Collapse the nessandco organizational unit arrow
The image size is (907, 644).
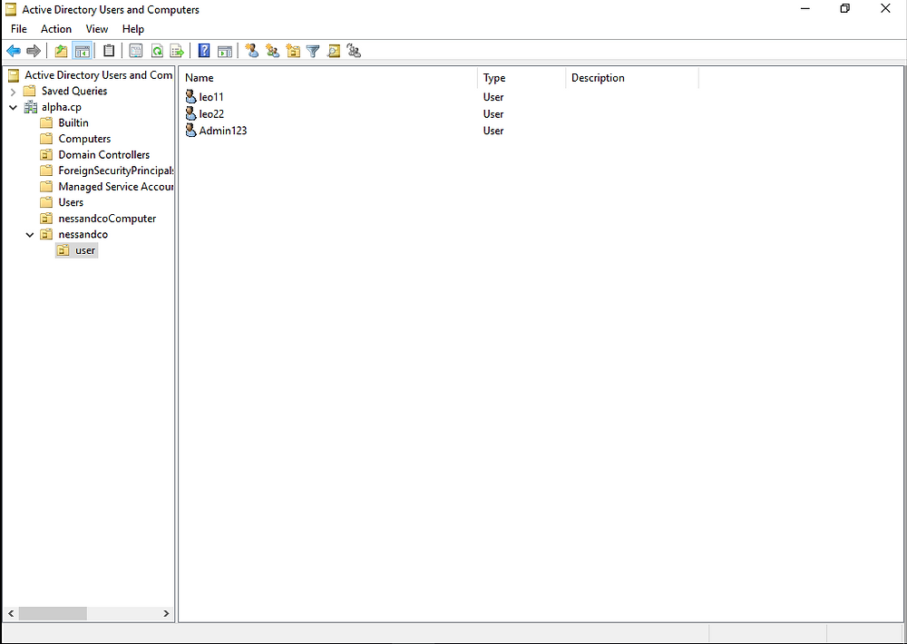[30, 235]
